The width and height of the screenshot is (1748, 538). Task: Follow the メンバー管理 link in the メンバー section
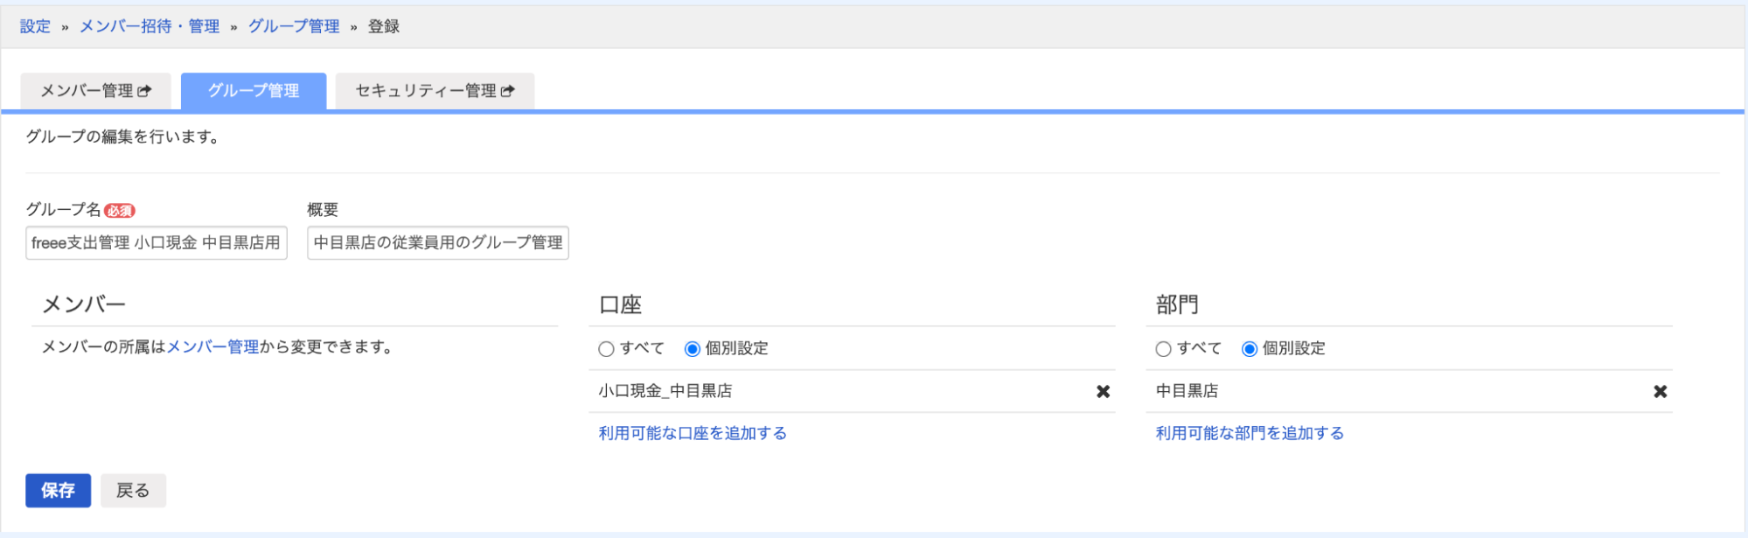tap(212, 347)
